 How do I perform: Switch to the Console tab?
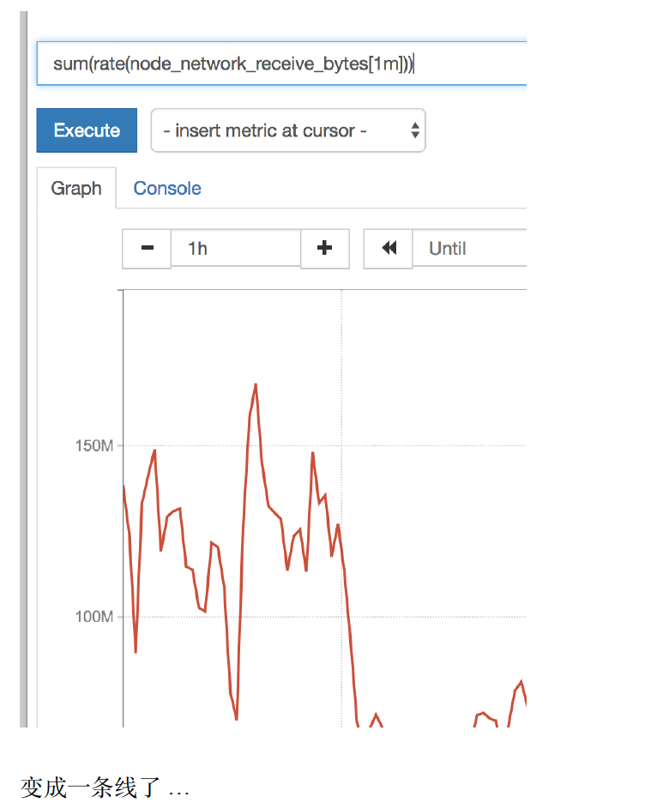point(167,189)
